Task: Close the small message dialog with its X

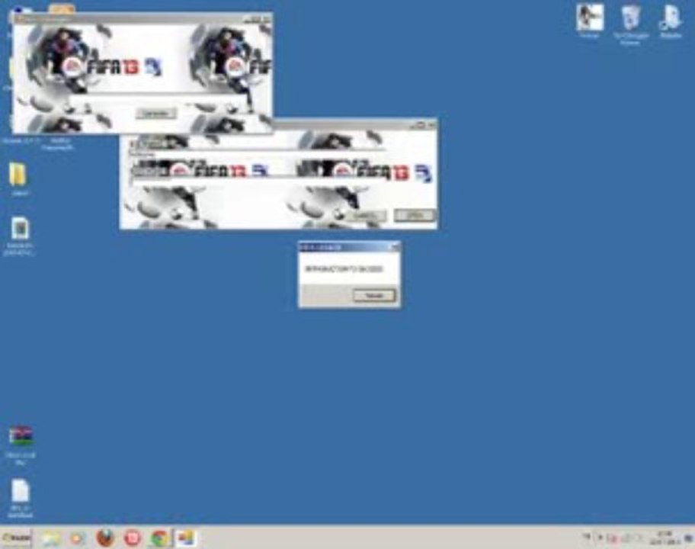Action: point(395,247)
